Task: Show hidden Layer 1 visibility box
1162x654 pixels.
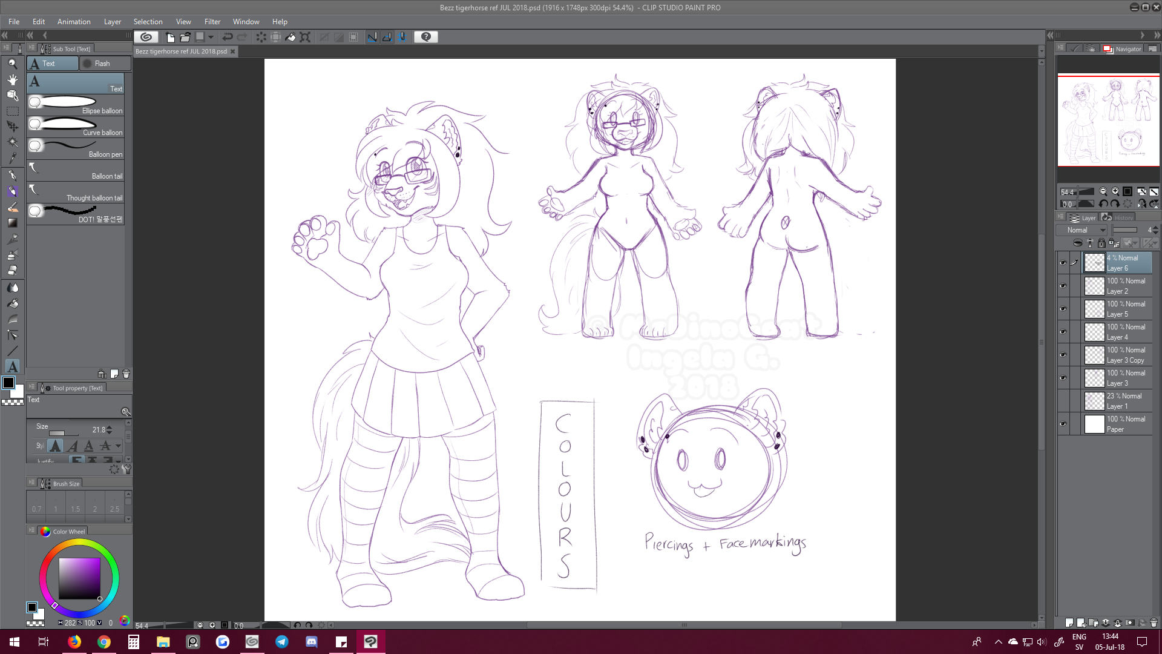Action: coord(1063,401)
